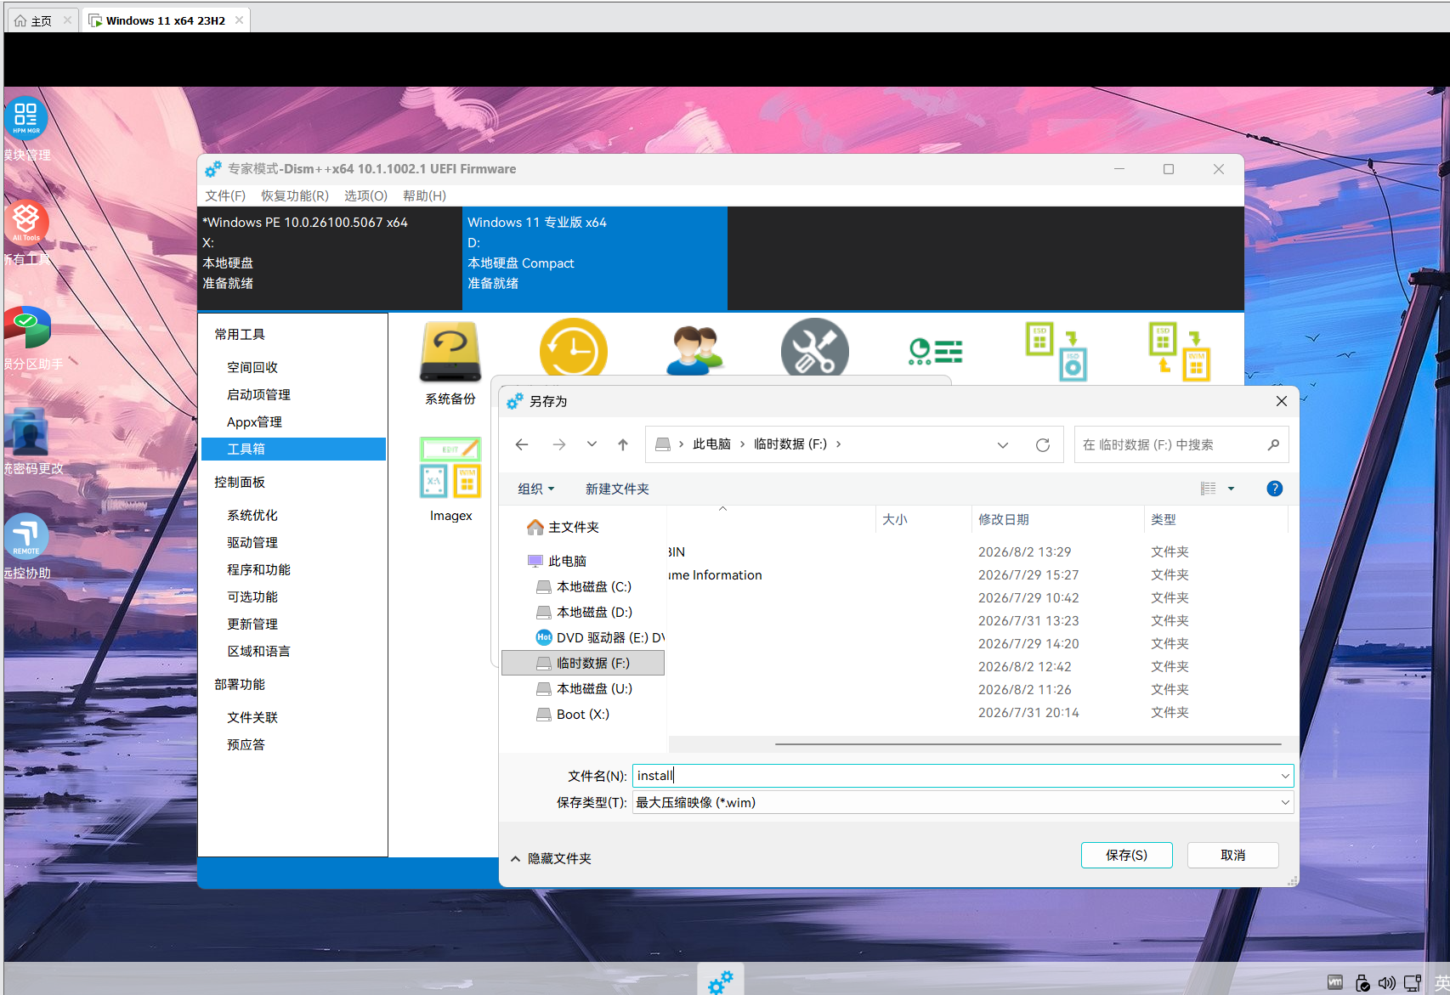Click the network icon in system tray

coord(1413,983)
